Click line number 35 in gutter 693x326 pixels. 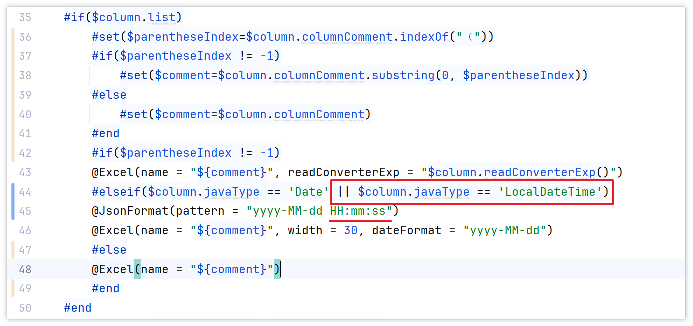(x=25, y=18)
